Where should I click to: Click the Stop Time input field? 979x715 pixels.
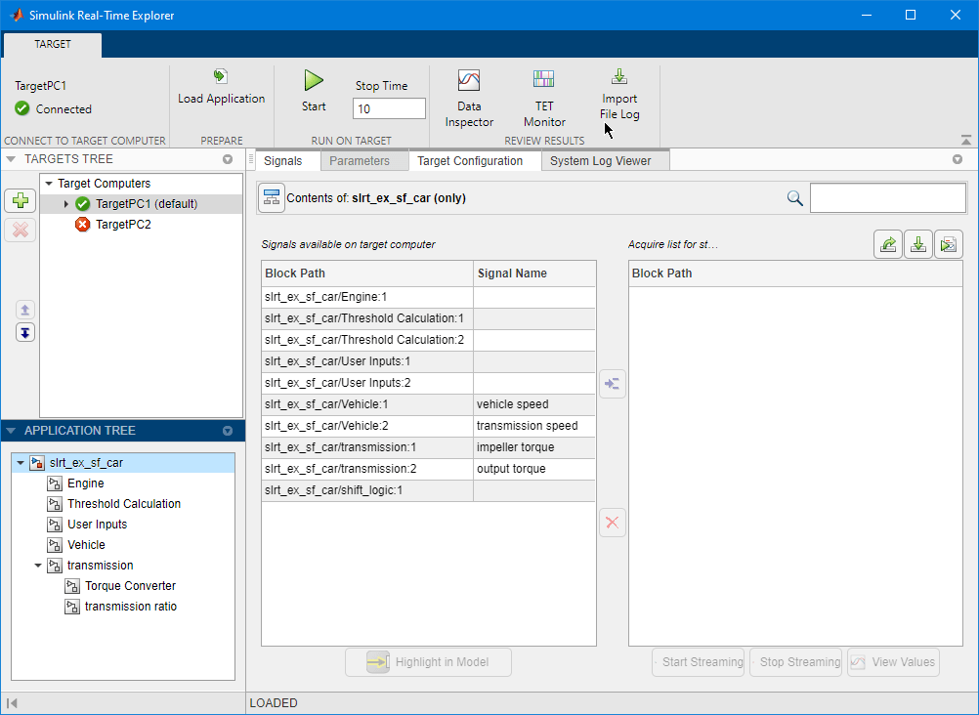click(x=389, y=109)
